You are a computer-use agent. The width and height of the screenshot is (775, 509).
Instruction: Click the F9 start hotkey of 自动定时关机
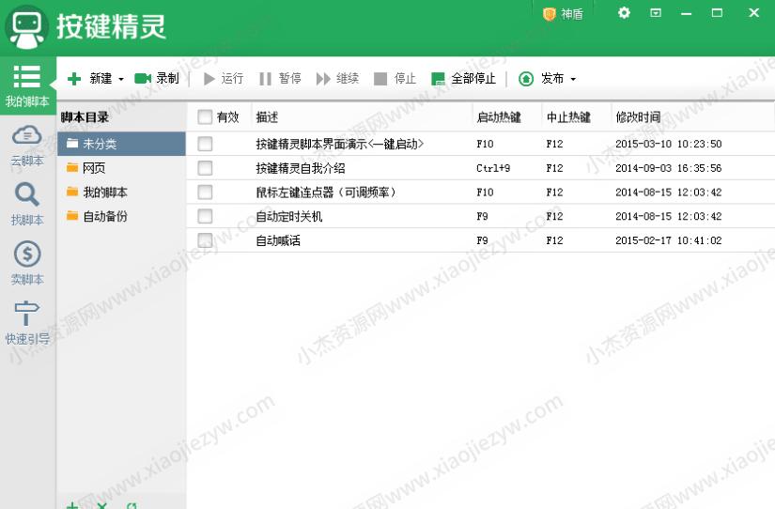483,216
